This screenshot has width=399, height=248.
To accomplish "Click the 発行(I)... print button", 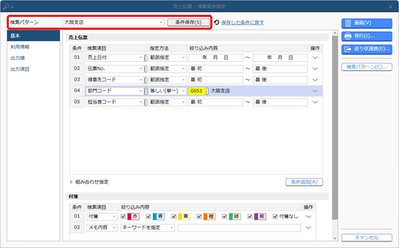I will point(367,36).
